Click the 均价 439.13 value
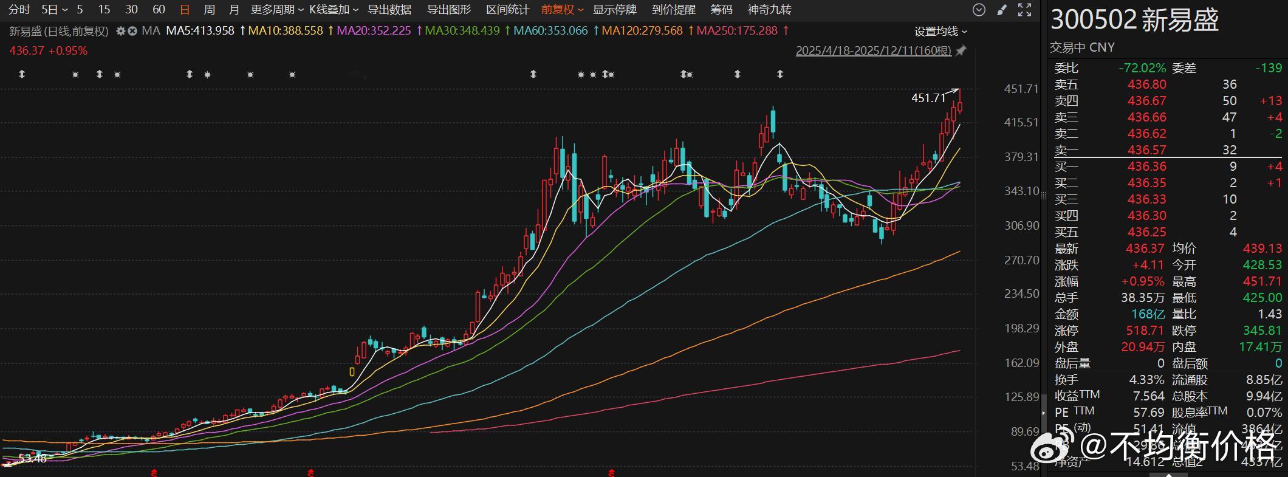The width and height of the screenshot is (1288, 477). (x=1262, y=249)
